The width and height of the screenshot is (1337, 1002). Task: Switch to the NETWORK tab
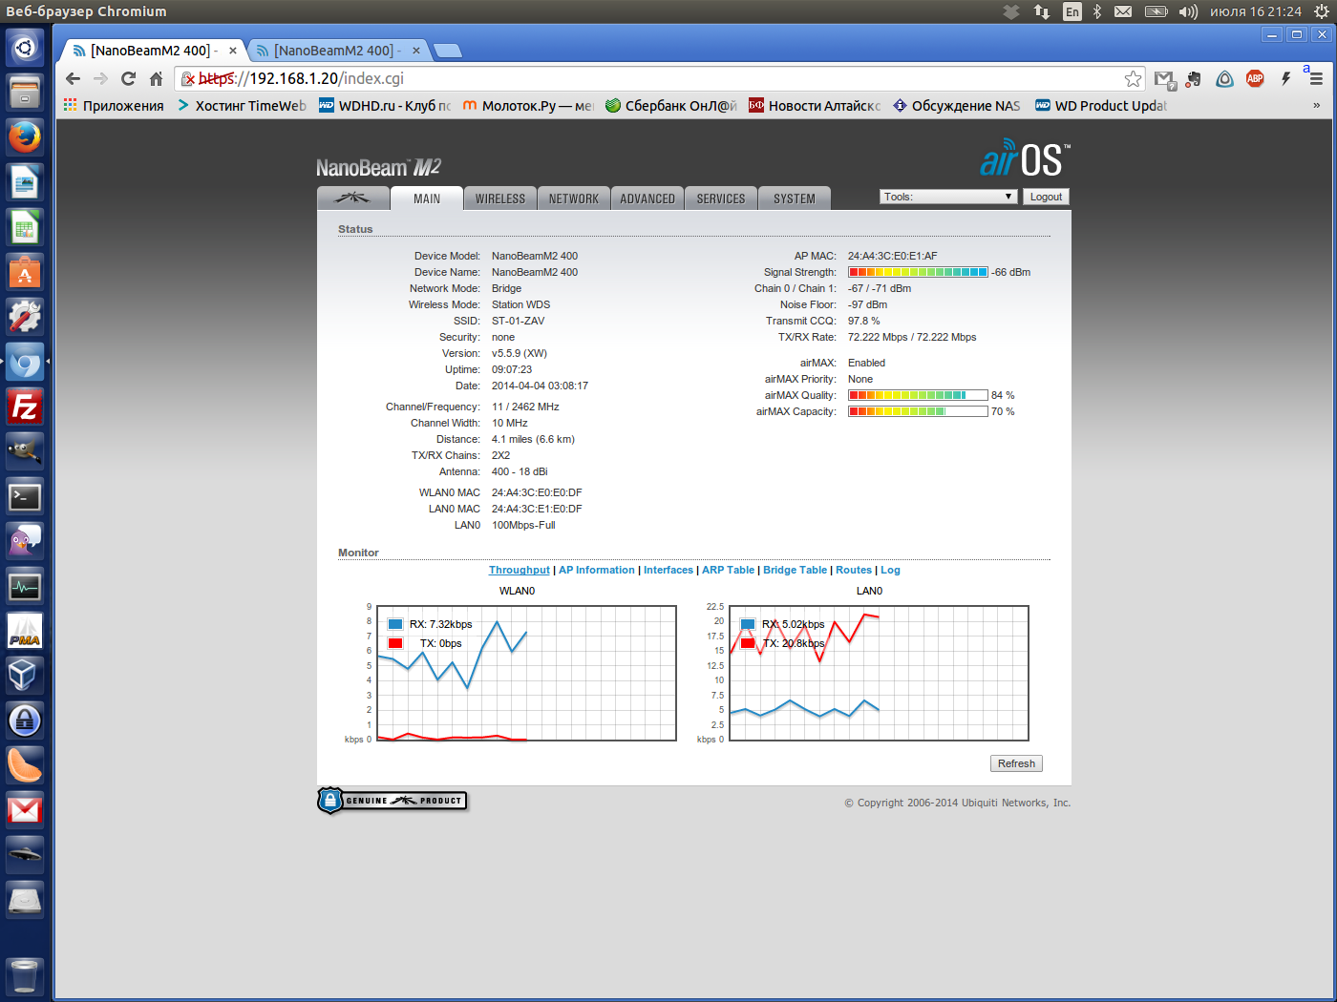coord(574,198)
